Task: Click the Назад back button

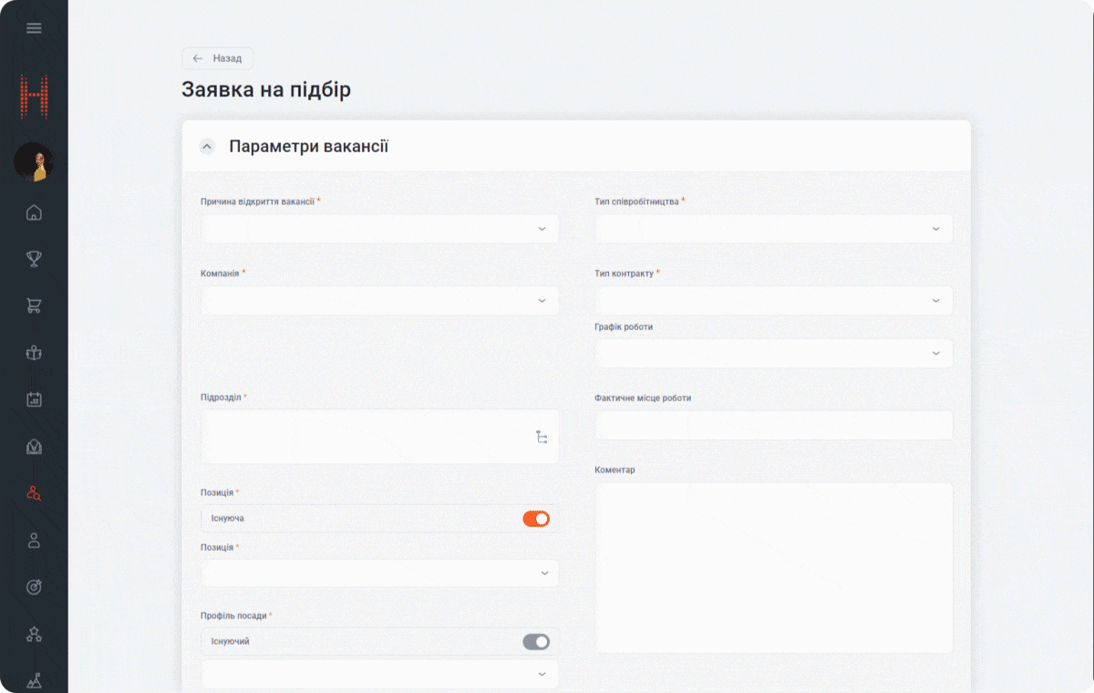Action: coord(218,58)
